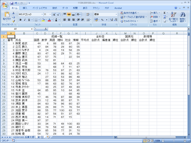Decrease font size with small A
The height and width of the screenshot is (143, 191).
[58, 15]
